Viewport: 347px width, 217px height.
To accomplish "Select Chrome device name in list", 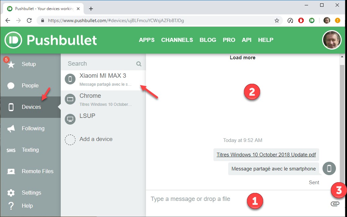I will [x=90, y=96].
